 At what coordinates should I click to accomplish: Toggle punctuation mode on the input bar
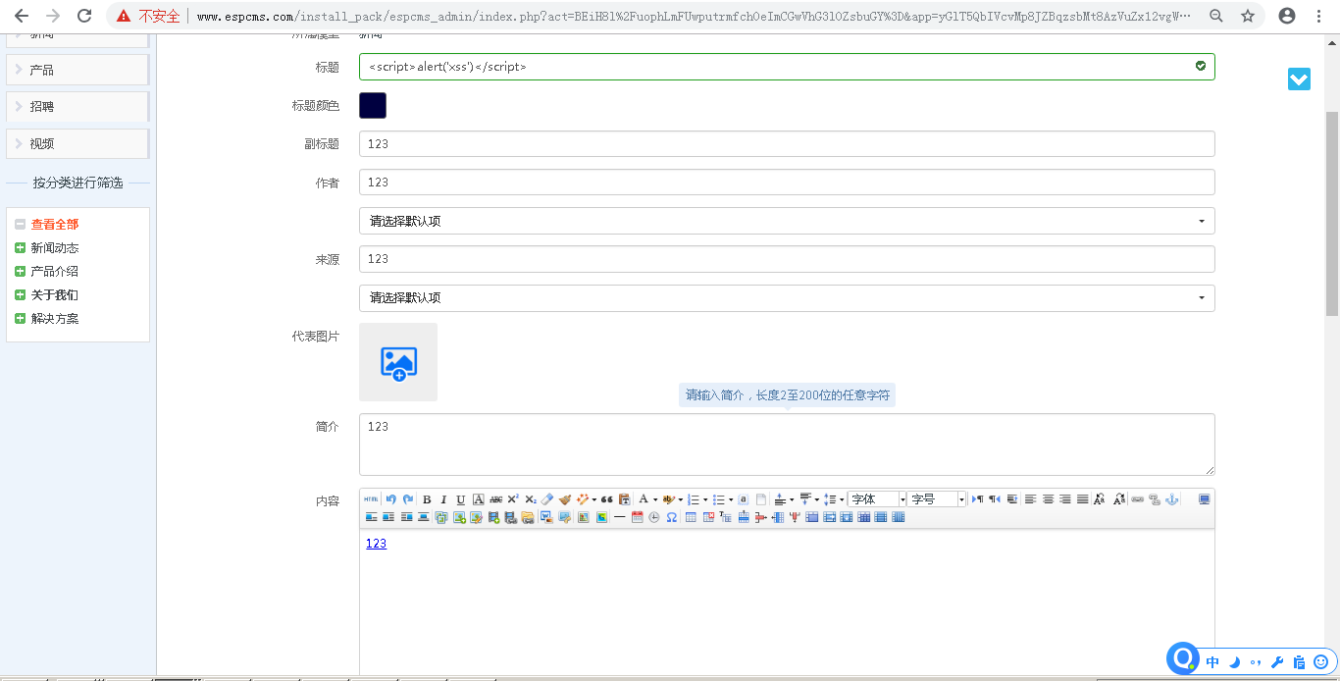(x=1256, y=662)
